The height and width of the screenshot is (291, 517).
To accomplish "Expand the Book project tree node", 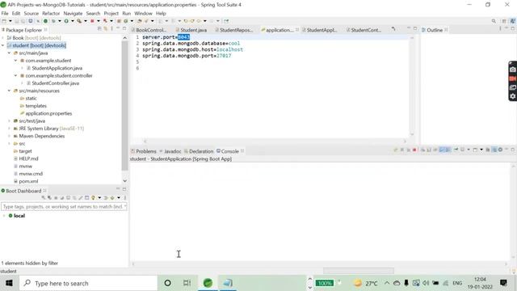I will tap(3, 38).
